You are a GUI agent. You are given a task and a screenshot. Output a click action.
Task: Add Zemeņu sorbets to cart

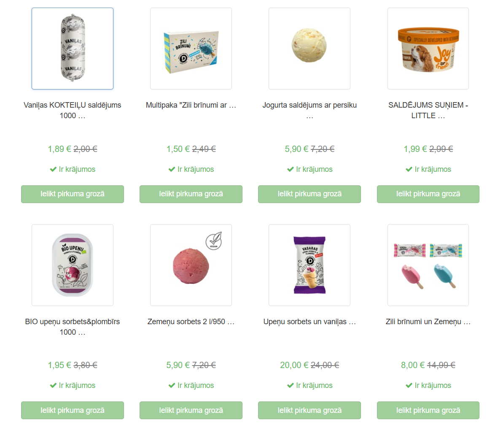click(191, 410)
